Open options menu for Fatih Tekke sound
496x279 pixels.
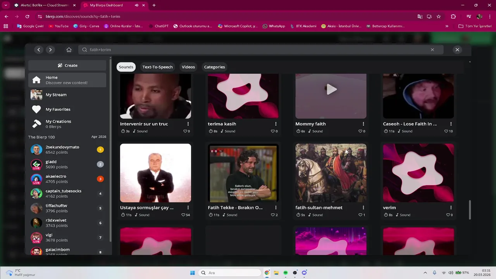tap(276, 208)
